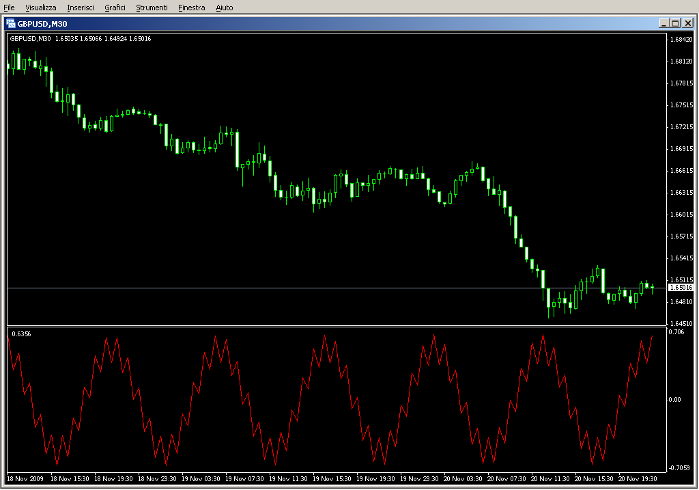Open the File menu
Screen dimensions: 699x490
10,8
